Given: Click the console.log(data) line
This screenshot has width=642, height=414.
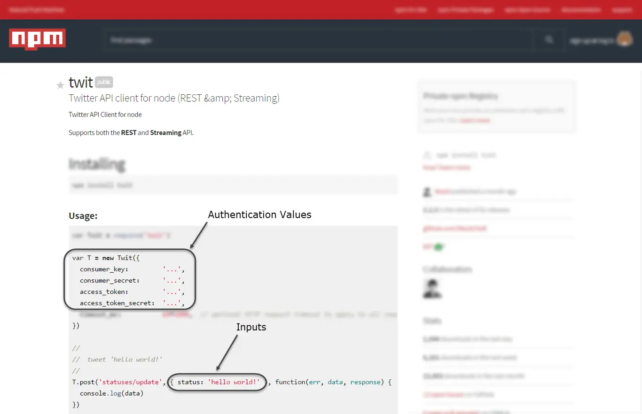Looking at the screenshot, I should tap(111, 393).
